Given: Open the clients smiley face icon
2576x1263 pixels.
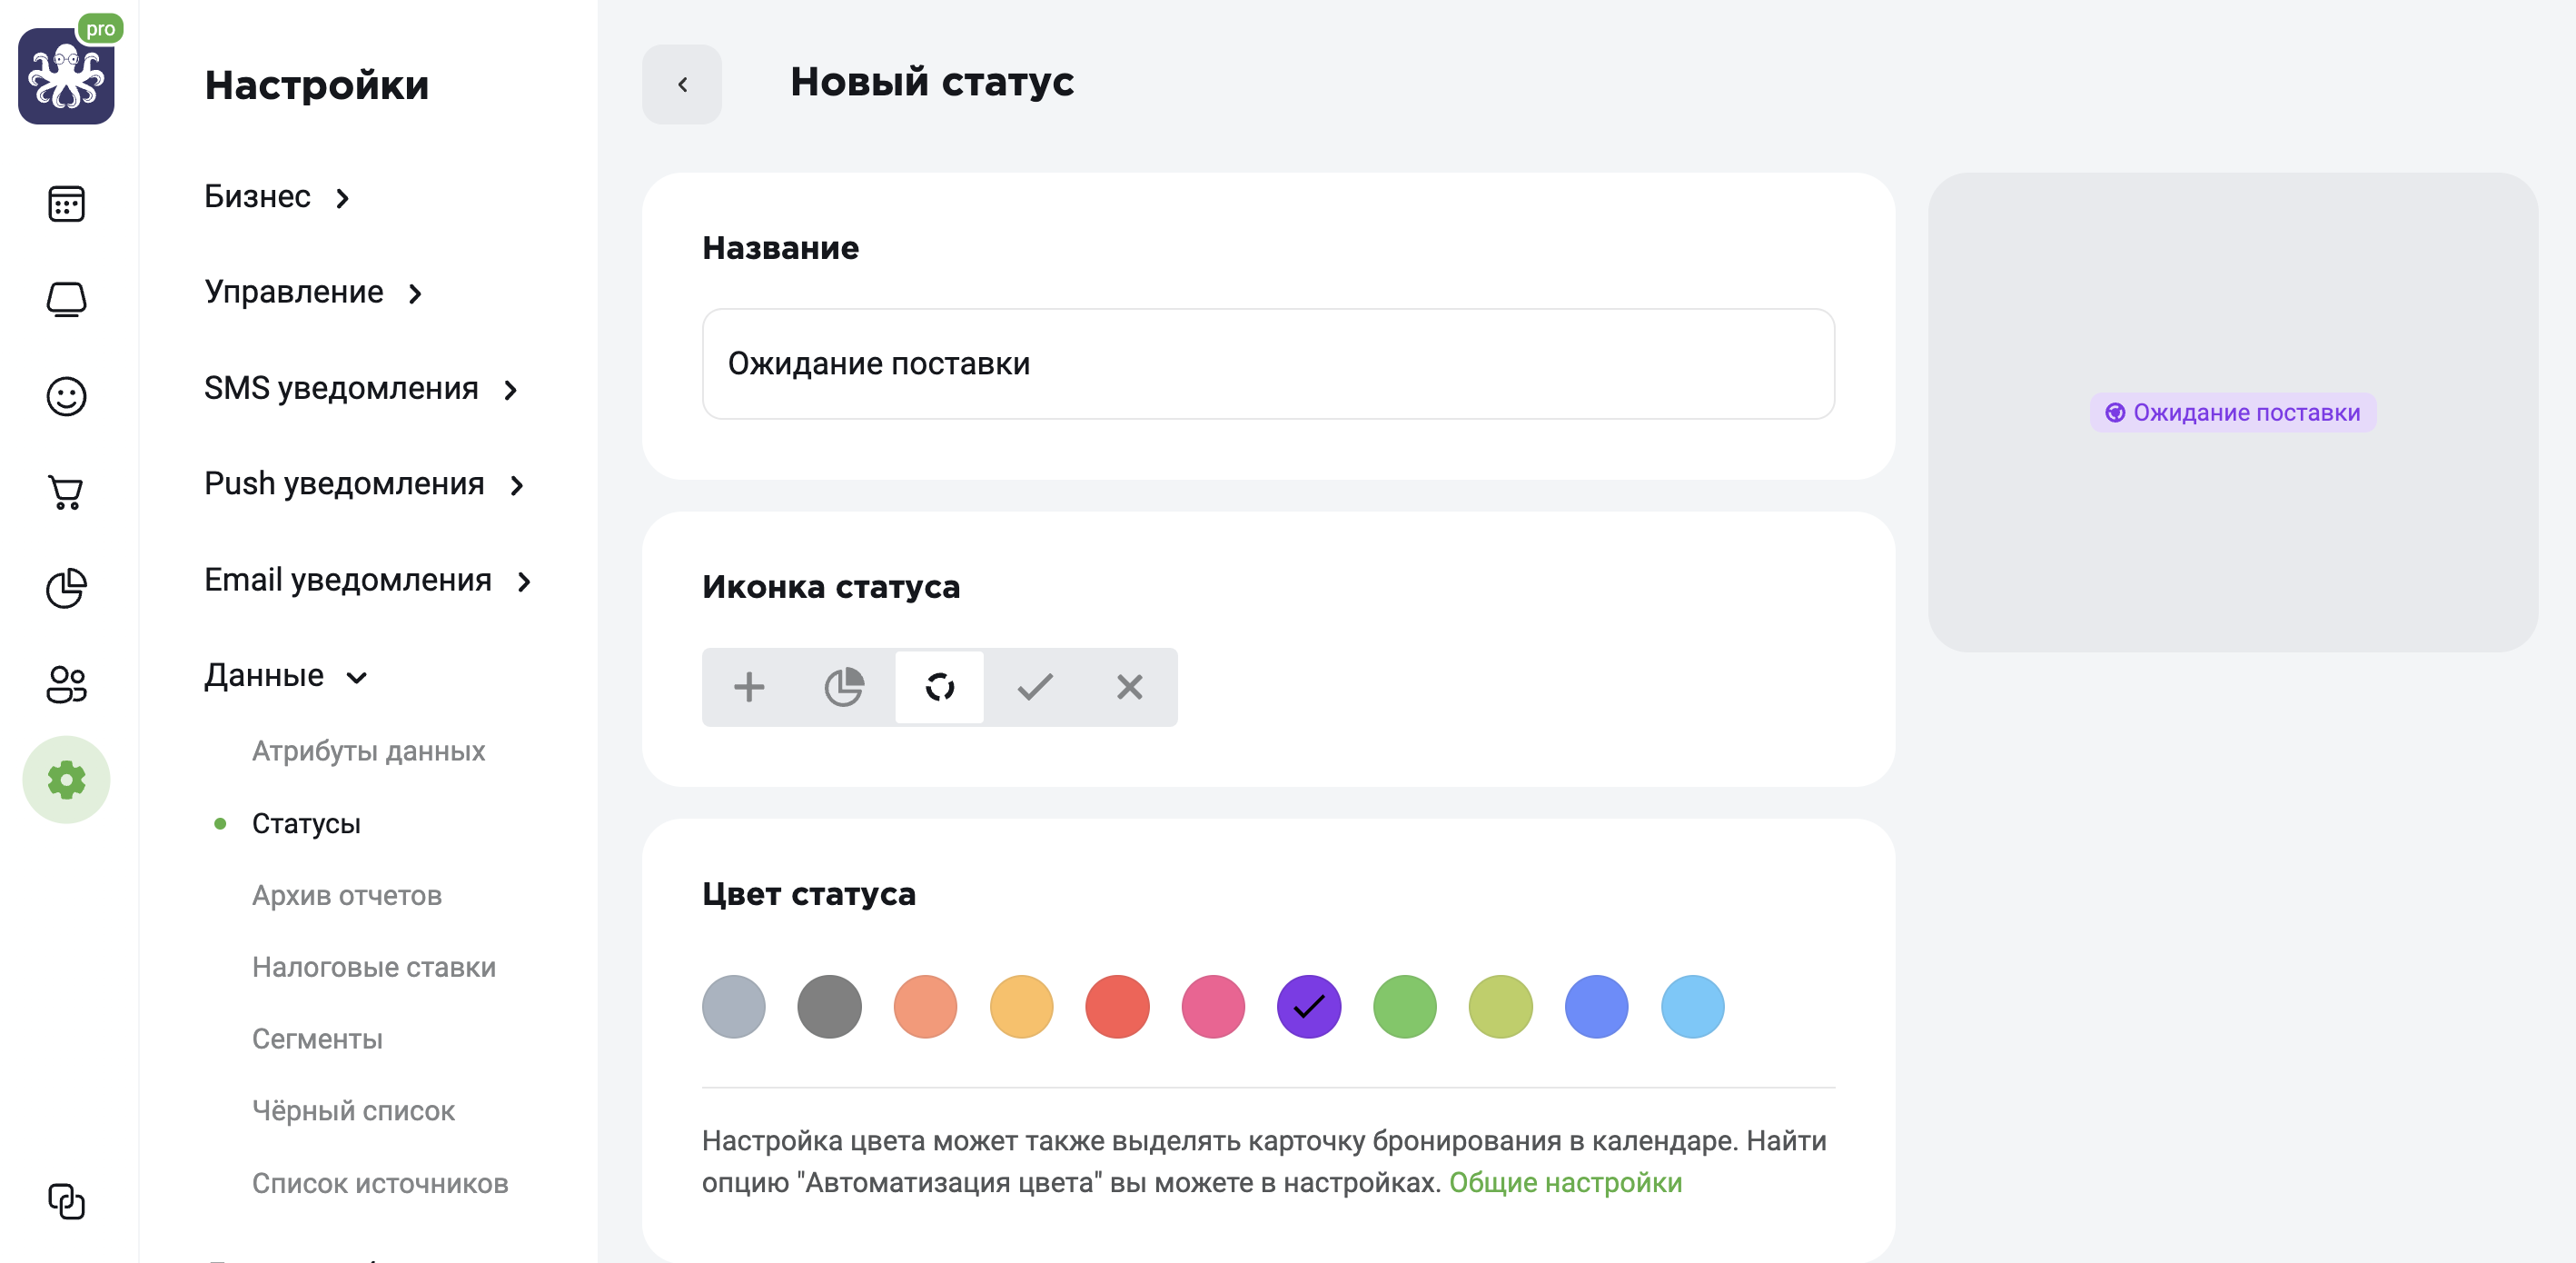Looking at the screenshot, I should [x=66, y=396].
